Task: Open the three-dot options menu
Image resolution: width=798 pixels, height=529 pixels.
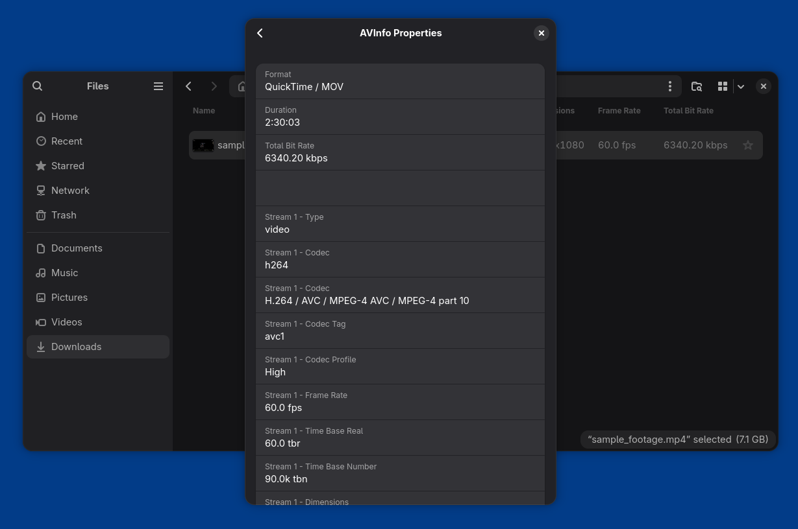Action: tap(669, 86)
